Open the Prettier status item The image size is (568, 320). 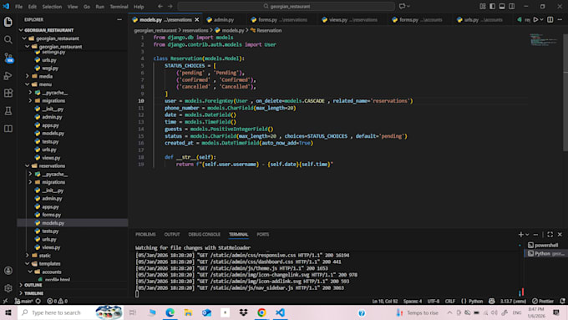coord(543,301)
